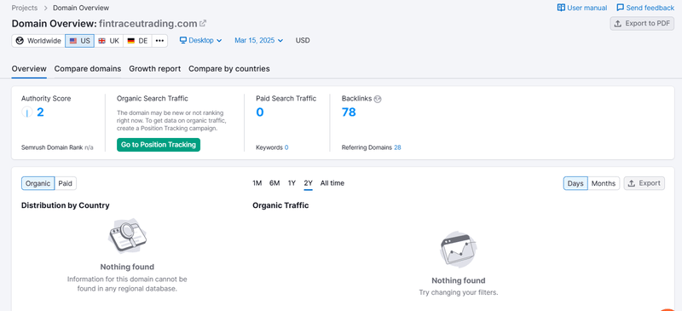Select the UK database
Image resolution: width=682 pixels, height=311 pixels.
pos(109,41)
